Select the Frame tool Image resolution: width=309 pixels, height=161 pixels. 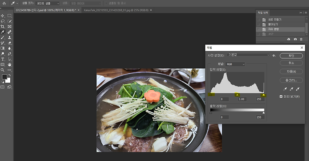(9, 26)
